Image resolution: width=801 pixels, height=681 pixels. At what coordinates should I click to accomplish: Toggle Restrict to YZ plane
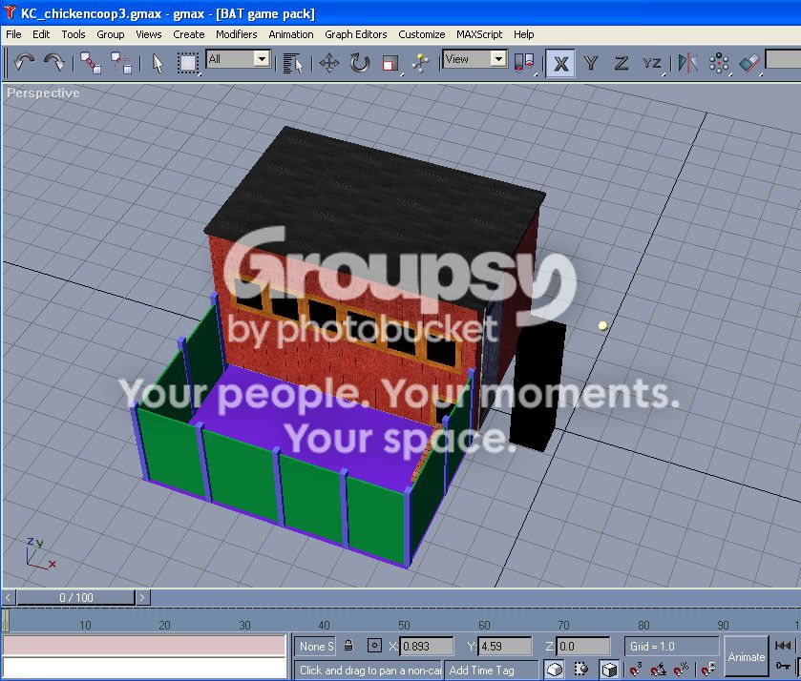coord(652,63)
